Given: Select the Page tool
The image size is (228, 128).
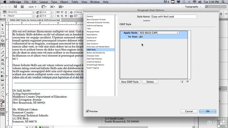Looking at the screenshot, I should (x=2, y=33).
